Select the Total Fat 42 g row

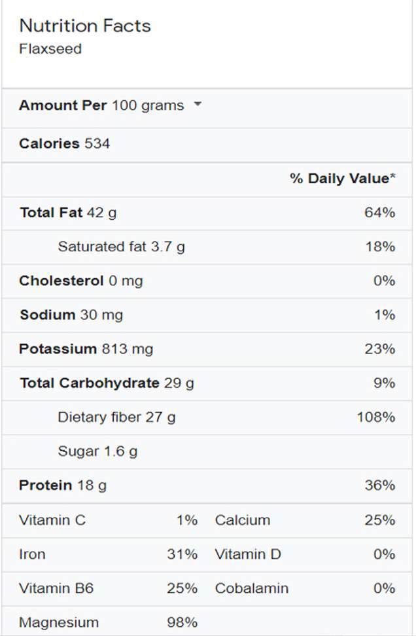69,213
